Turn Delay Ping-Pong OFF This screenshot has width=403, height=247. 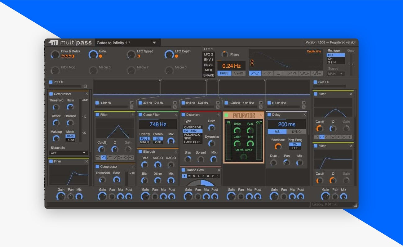point(295,148)
